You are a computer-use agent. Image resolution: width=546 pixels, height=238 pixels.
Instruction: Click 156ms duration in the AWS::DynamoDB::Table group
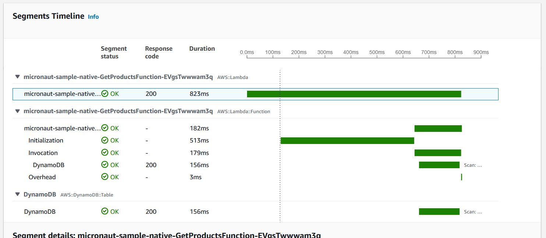(199, 212)
